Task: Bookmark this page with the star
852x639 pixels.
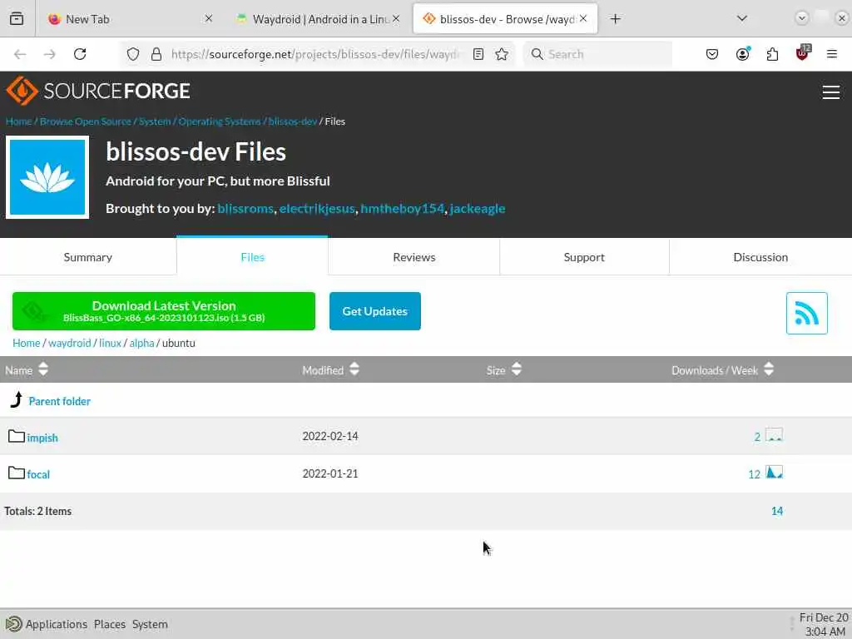Action: coord(502,54)
